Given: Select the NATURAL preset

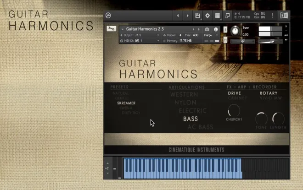Looking at the screenshot, I should click(x=121, y=93).
